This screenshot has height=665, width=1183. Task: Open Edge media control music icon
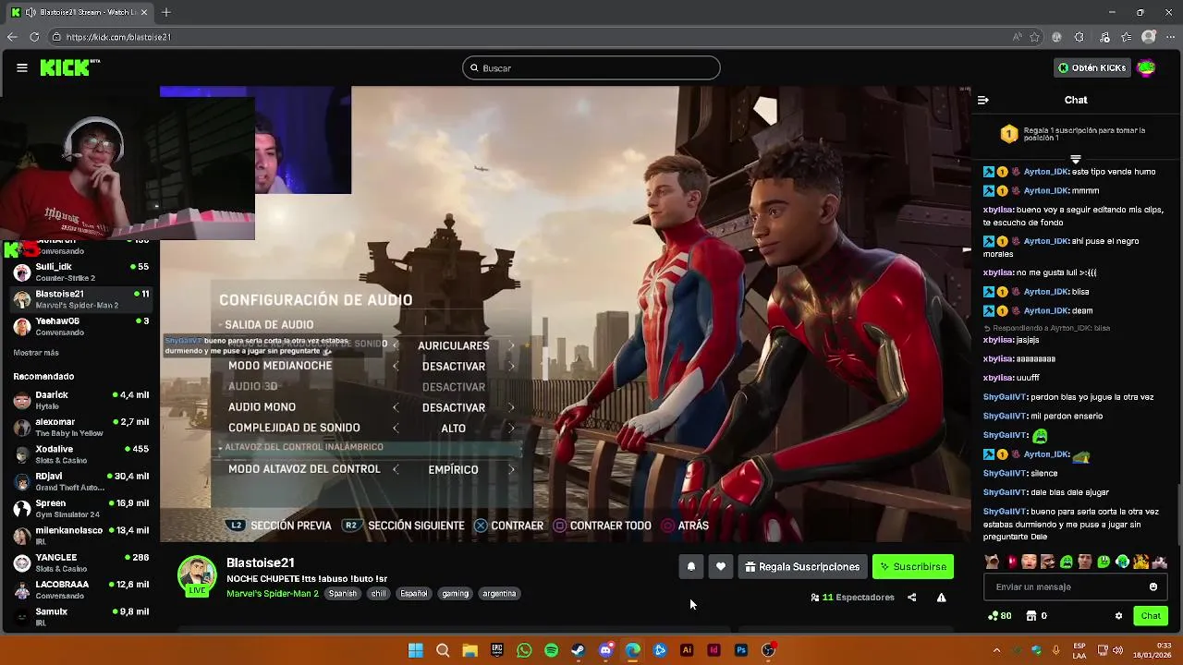pyautogui.click(x=1104, y=37)
